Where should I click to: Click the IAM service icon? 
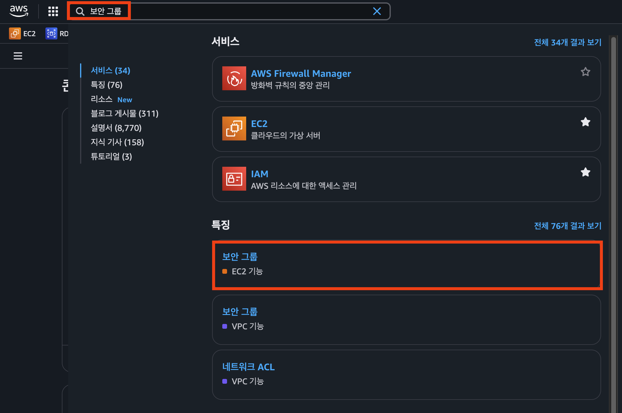pyautogui.click(x=234, y=179)
